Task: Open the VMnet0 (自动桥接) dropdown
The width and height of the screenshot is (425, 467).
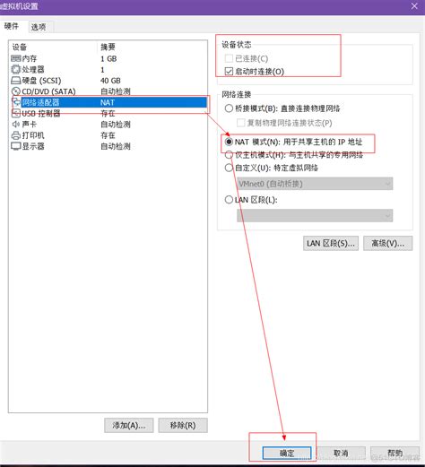Action: click(315, 184)
